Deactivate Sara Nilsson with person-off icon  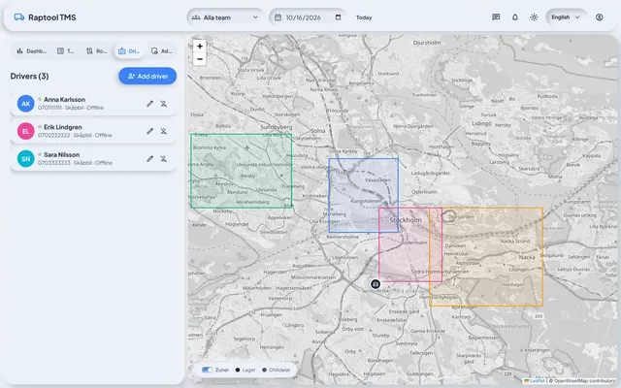click(164, 159)
